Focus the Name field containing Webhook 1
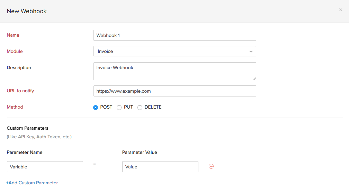 point(174,35)
